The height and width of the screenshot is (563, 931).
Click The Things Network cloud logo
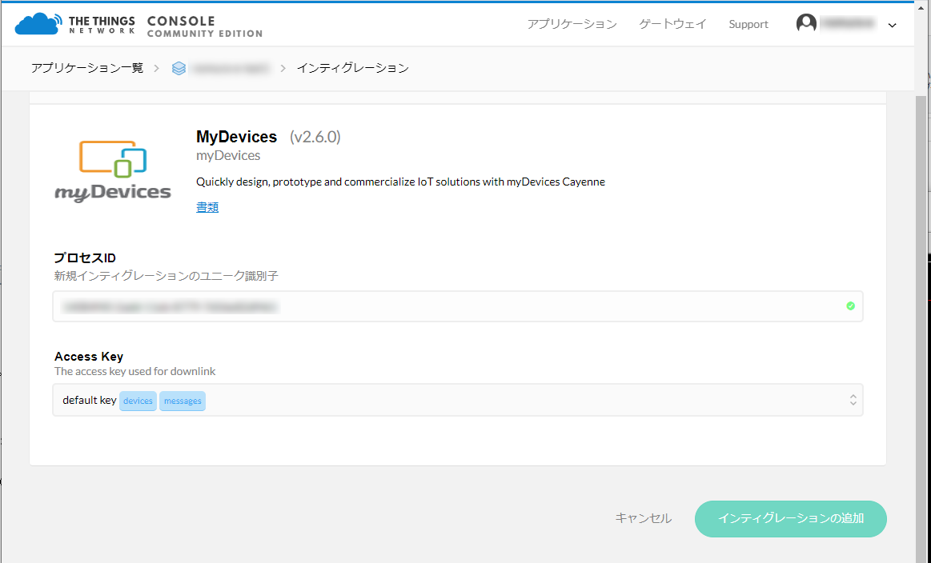point(38,24)
